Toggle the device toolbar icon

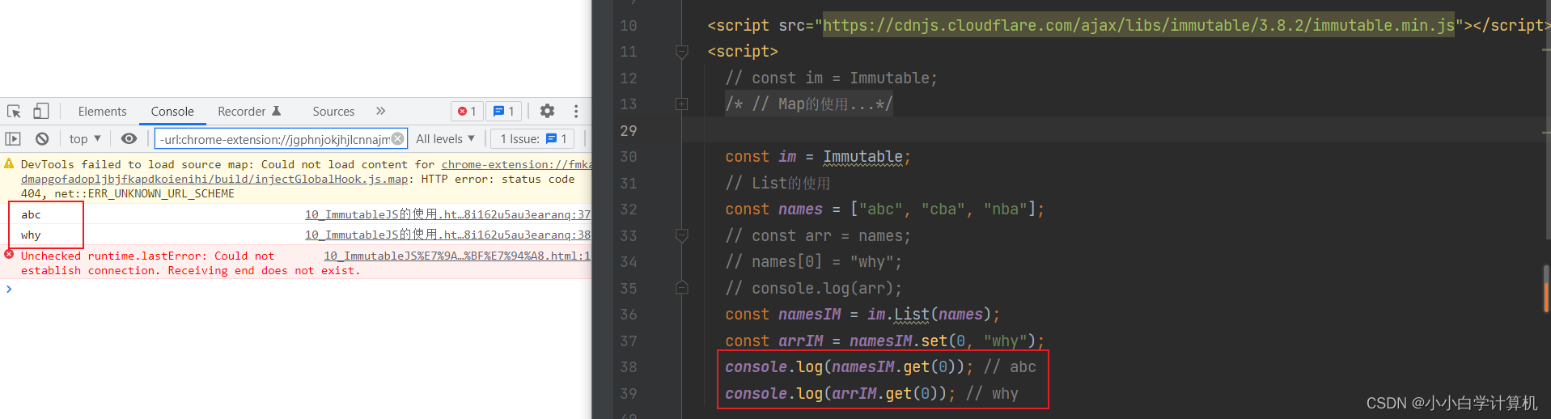40,112
